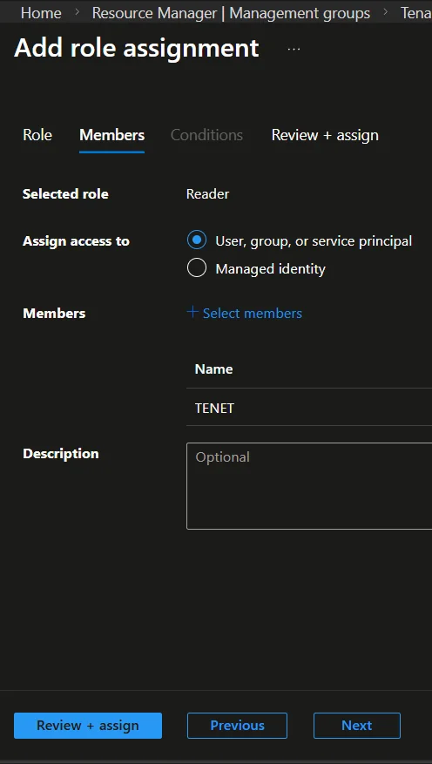Click the Name column header
432x764 pixels.
tap(213, 369)
